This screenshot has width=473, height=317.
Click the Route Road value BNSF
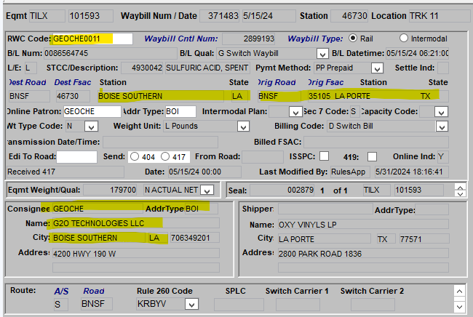pos(97,304)
